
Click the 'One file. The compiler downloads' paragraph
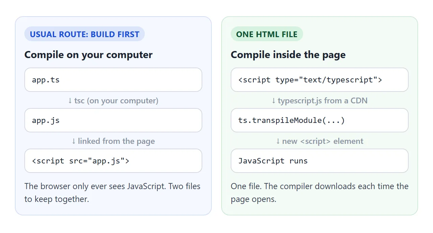(x=320, y=192)
